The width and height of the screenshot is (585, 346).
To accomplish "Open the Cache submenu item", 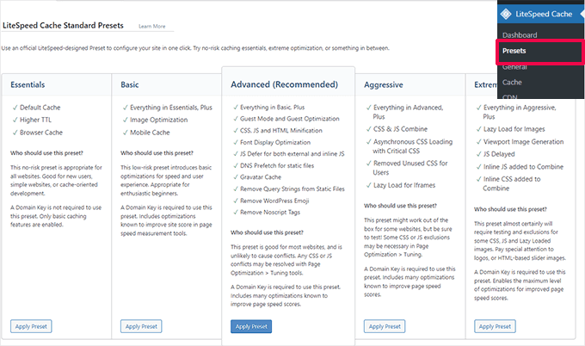I will pos(512,82).
